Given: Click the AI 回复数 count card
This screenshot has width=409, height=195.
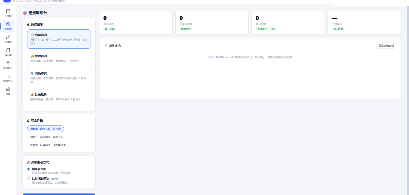Looking at the screenshot, I should 288,22.
